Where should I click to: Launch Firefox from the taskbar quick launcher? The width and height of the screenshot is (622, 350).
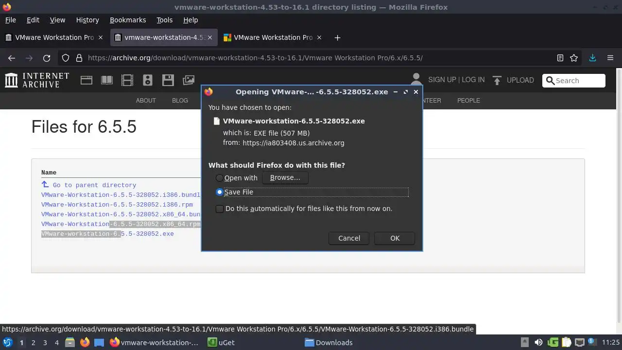click(x=85, y=342)
